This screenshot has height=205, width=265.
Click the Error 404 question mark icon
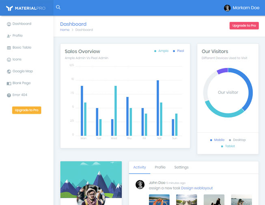[9, 95]
